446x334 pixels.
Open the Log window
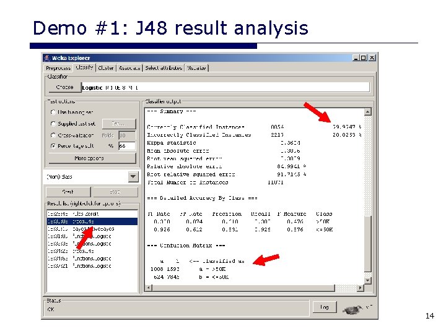point(324,307)
